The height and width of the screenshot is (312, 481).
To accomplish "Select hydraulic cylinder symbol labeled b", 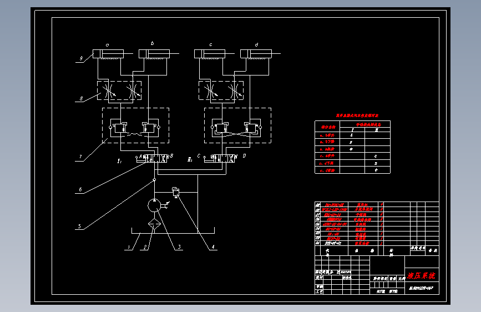I will 159,54.
